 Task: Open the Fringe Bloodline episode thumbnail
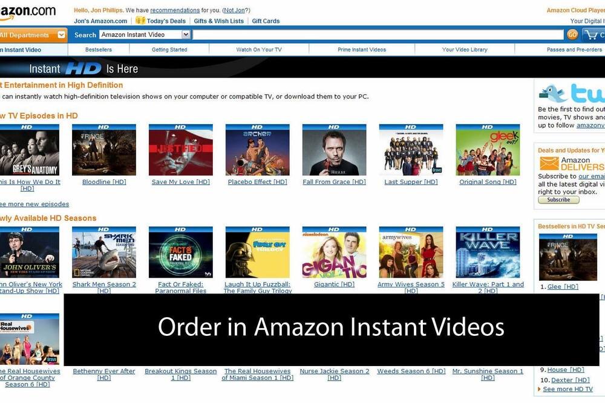pos(104,150)
